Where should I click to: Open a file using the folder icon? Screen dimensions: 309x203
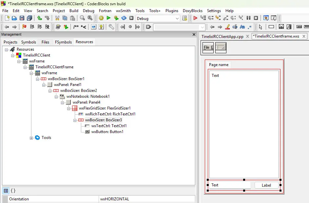click(x=14, y=18)
